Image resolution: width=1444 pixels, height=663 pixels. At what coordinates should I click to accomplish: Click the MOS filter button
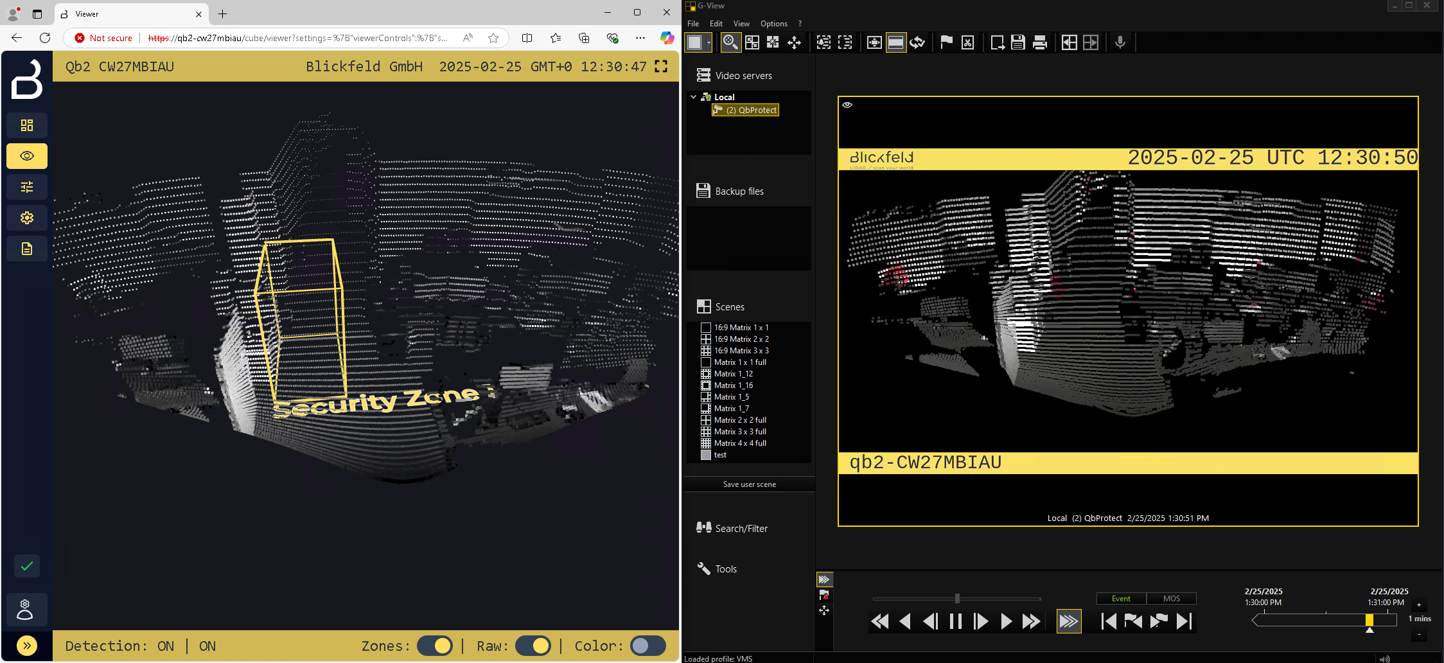(x=1171, y=599)
